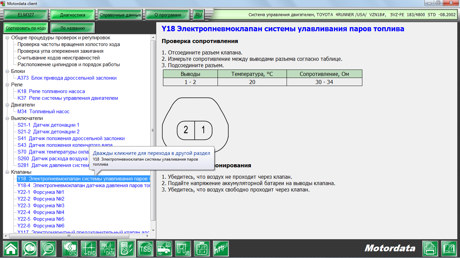Open О программе menu
Viewport: 460px width, 258px height.
(x=168, y=15)
